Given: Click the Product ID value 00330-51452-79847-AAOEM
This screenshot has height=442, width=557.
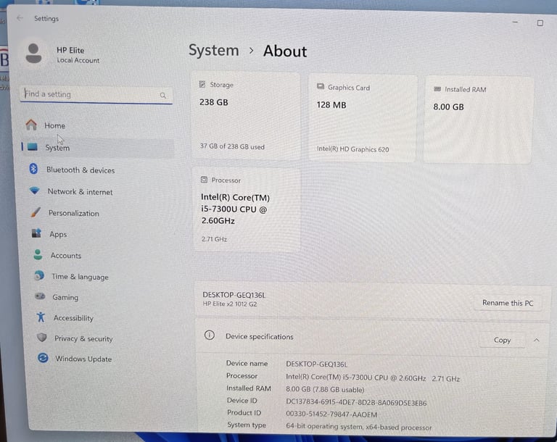Looking at the screenshot, I should coord(331,414).
